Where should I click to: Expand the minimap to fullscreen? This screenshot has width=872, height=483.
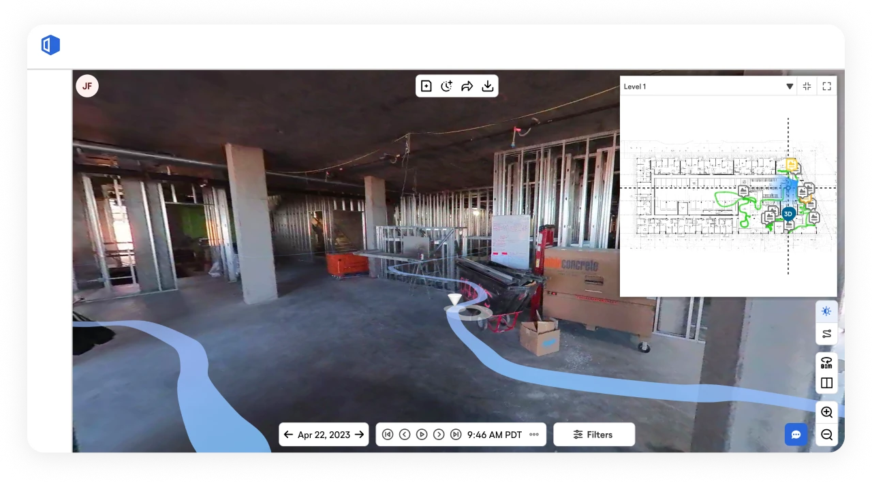coord(826,86)
